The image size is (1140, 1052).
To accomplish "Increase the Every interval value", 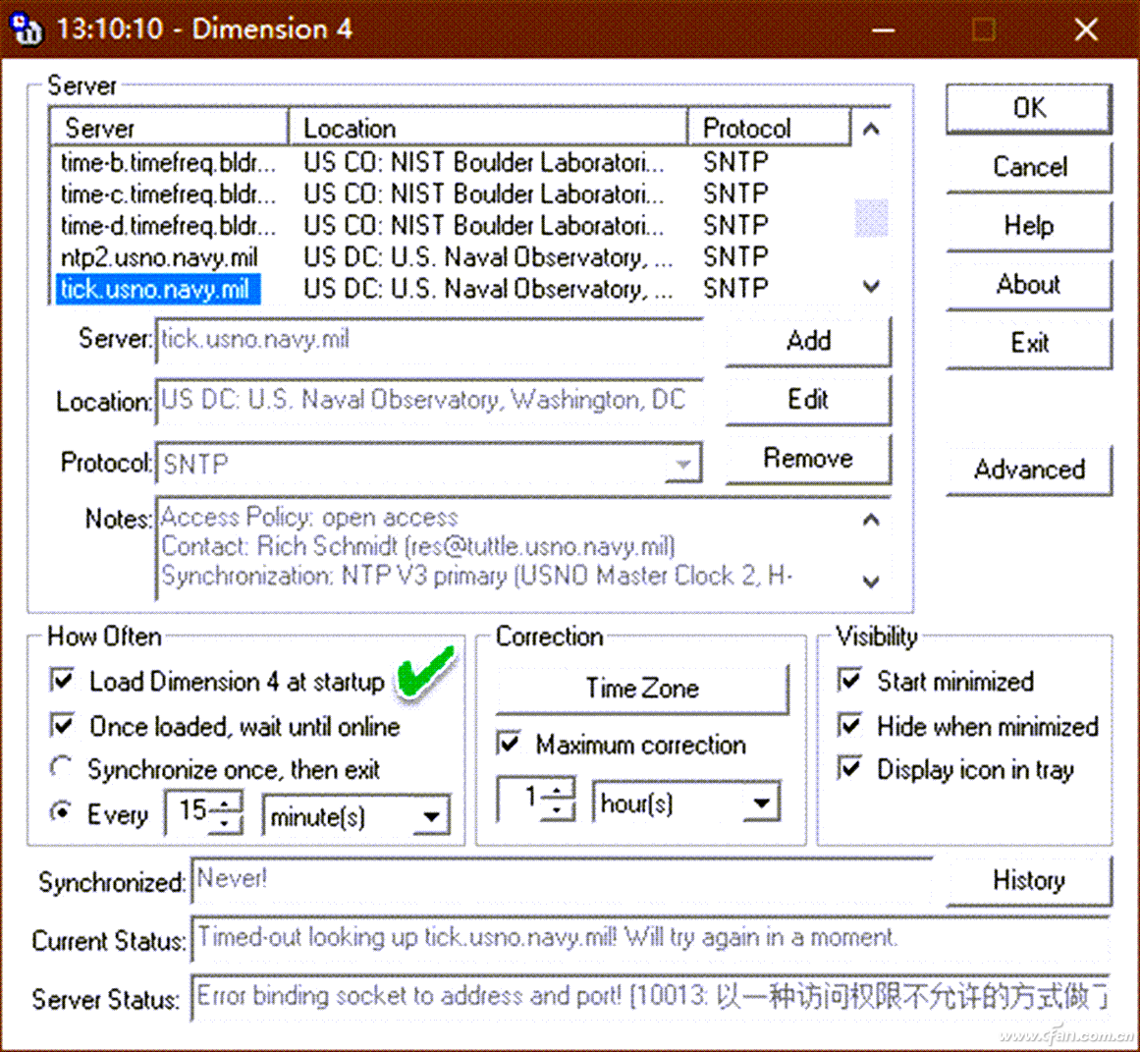I will pos(226,803).
